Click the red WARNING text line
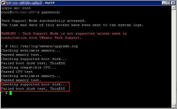Image resolution: width=177 pixels, height=109 pixels. click(64, 33)
